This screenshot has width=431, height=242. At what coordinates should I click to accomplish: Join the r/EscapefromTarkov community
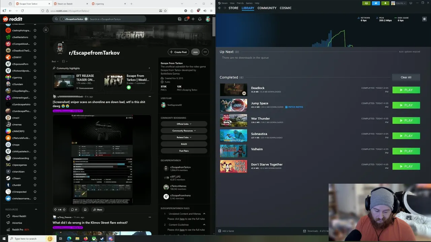[x=195, y=52]
